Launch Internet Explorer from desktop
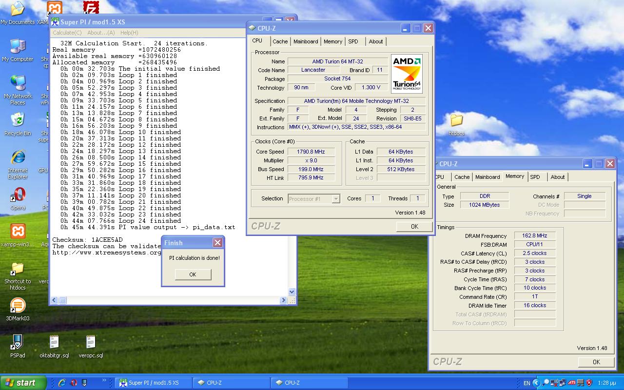624x390 pixels. click(18, 164)
